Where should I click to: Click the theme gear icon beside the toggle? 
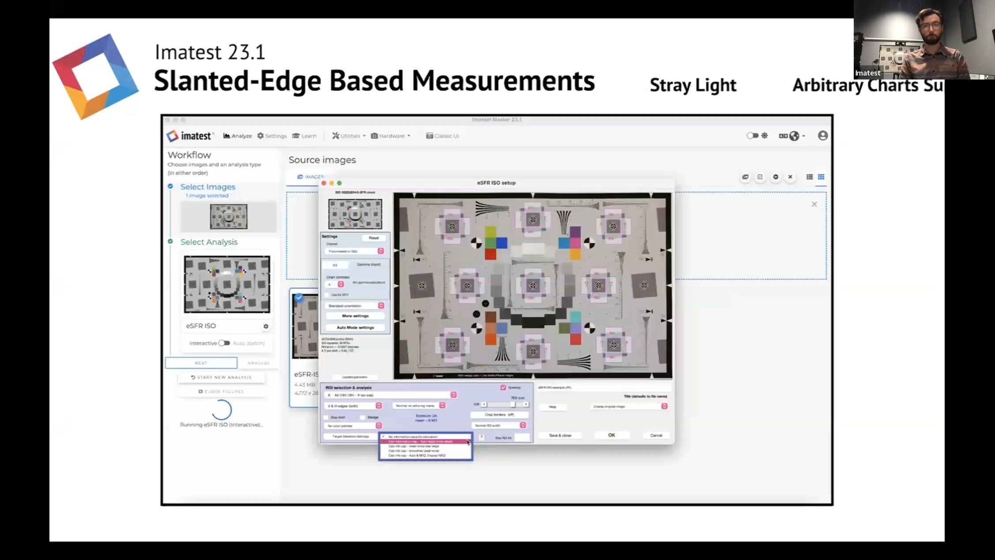(765, 136)
